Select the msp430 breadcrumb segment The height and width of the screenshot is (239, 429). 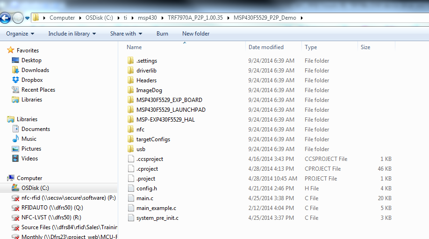(147, 18)
